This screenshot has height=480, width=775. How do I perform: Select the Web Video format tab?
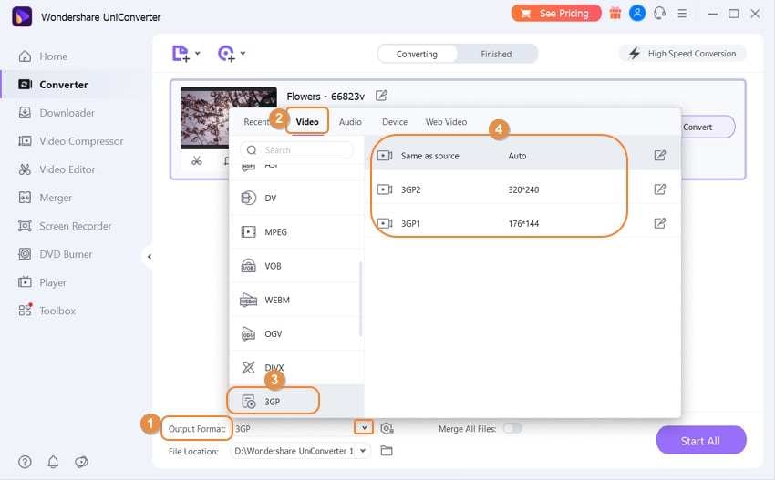[447, 122]
